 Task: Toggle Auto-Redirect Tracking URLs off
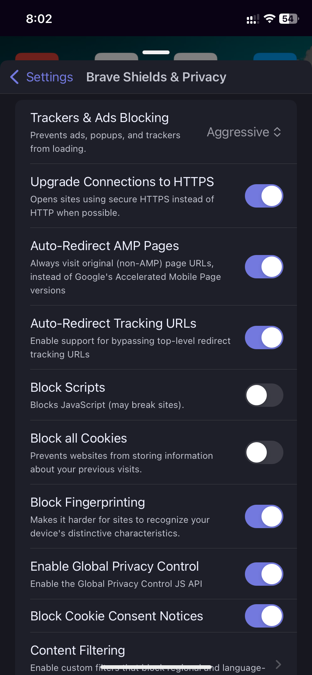pyautogui.click(x=264, y=337)
